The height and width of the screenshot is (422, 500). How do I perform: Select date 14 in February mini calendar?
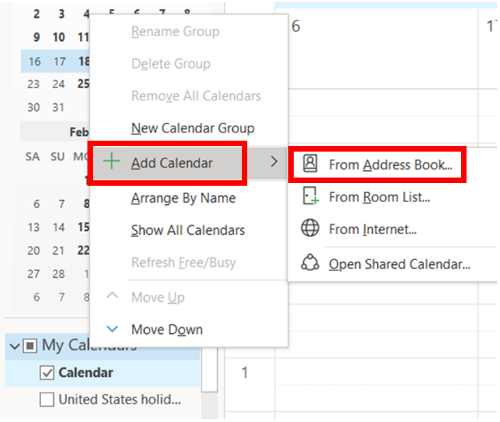coord(59,227)
